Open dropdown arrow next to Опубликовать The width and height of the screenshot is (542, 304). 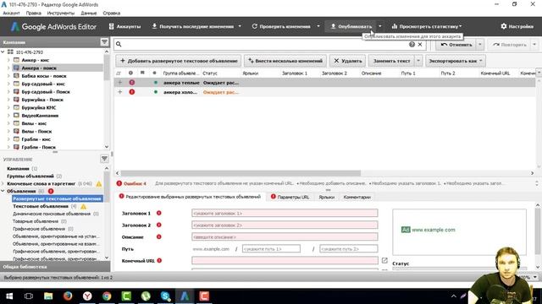380,26
